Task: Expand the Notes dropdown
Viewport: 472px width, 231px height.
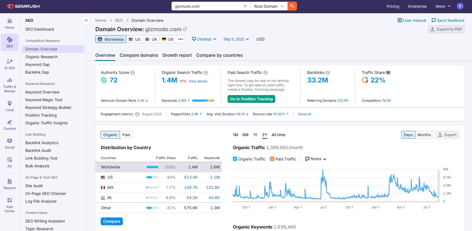Action: [316, 159]
